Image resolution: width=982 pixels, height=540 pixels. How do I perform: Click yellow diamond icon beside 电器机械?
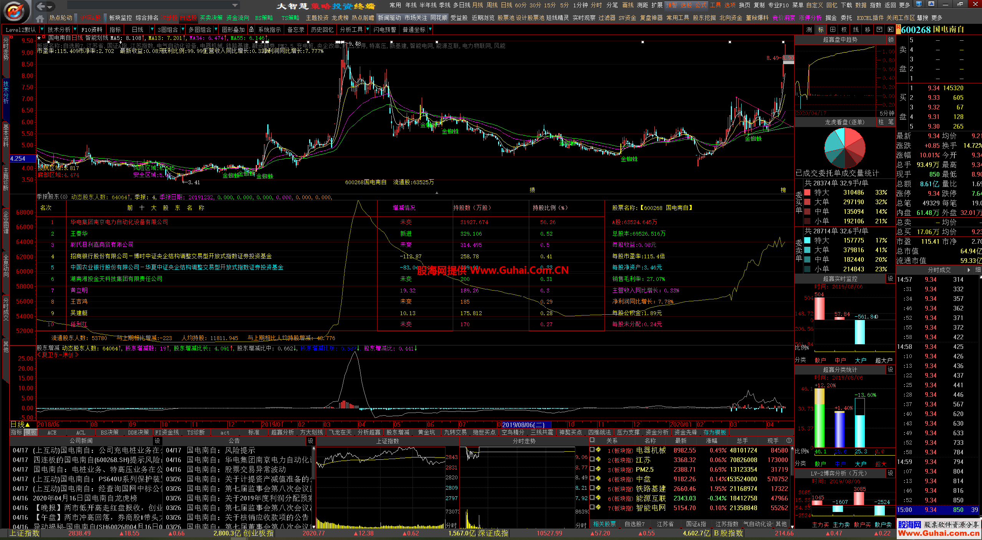coord(598,450)
